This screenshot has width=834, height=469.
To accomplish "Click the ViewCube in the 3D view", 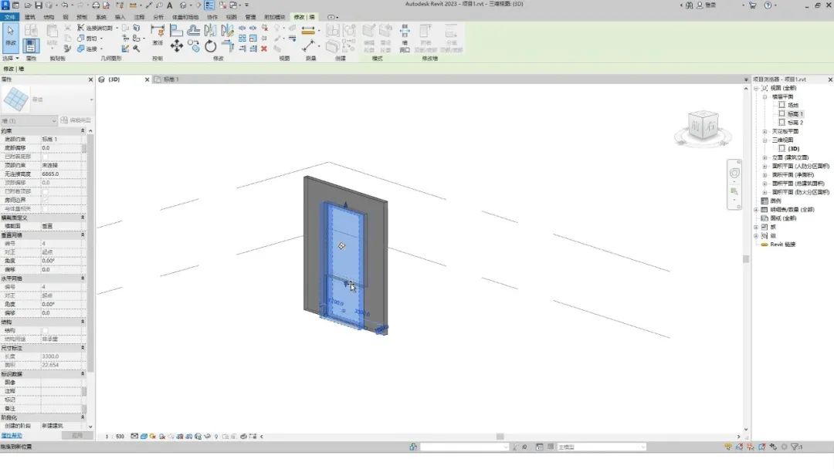I will pyautogui.click(x=703, y=126).
